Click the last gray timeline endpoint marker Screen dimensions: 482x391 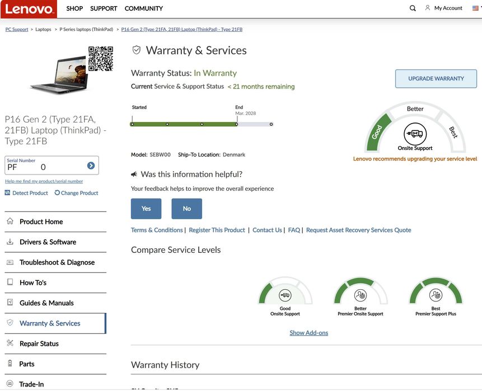tap(271, 124)
